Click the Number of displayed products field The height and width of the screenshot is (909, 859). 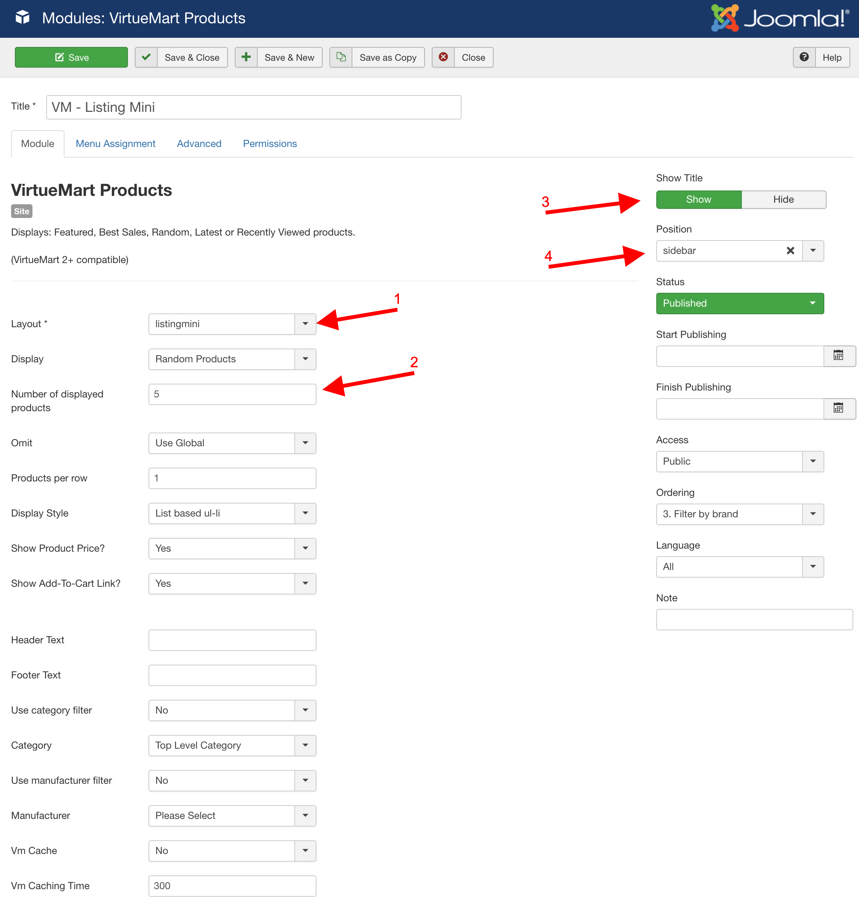click(x=232, y=394)
